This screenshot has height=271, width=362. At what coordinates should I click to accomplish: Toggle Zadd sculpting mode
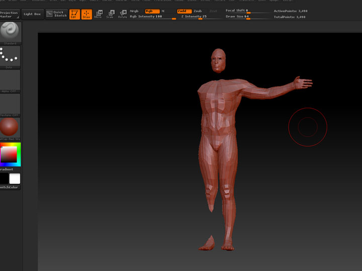click(x=184, y=11)
